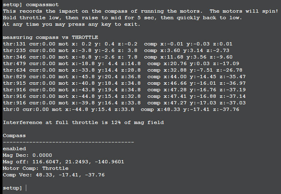The image size is (281, 194).
Task: Click the 'Mag off' values line
Action: click(64, 162)
